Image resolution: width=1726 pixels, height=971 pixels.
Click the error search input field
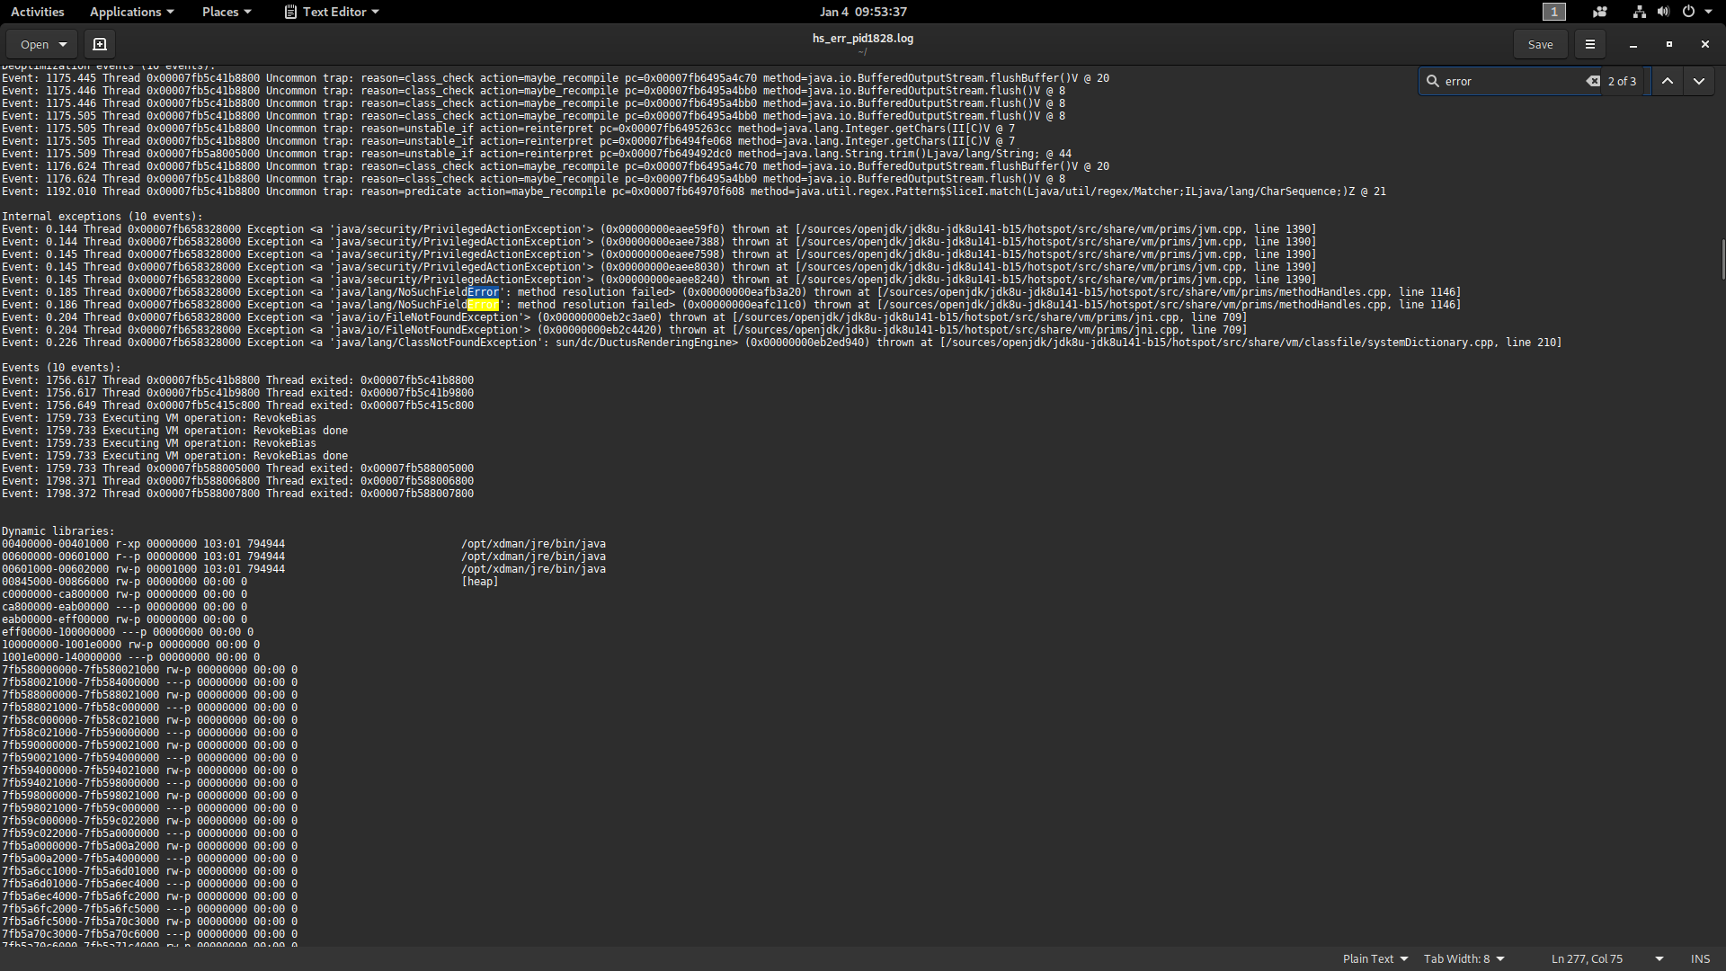click(x=1510, y=81)
